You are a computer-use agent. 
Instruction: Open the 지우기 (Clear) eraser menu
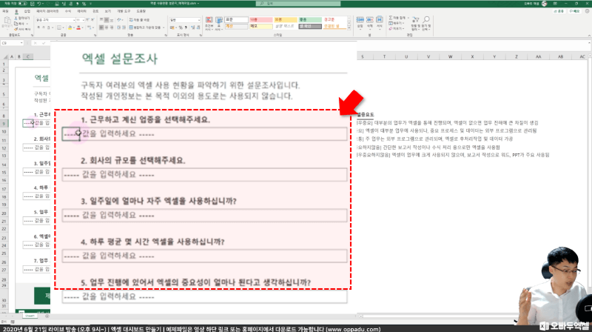396,28
